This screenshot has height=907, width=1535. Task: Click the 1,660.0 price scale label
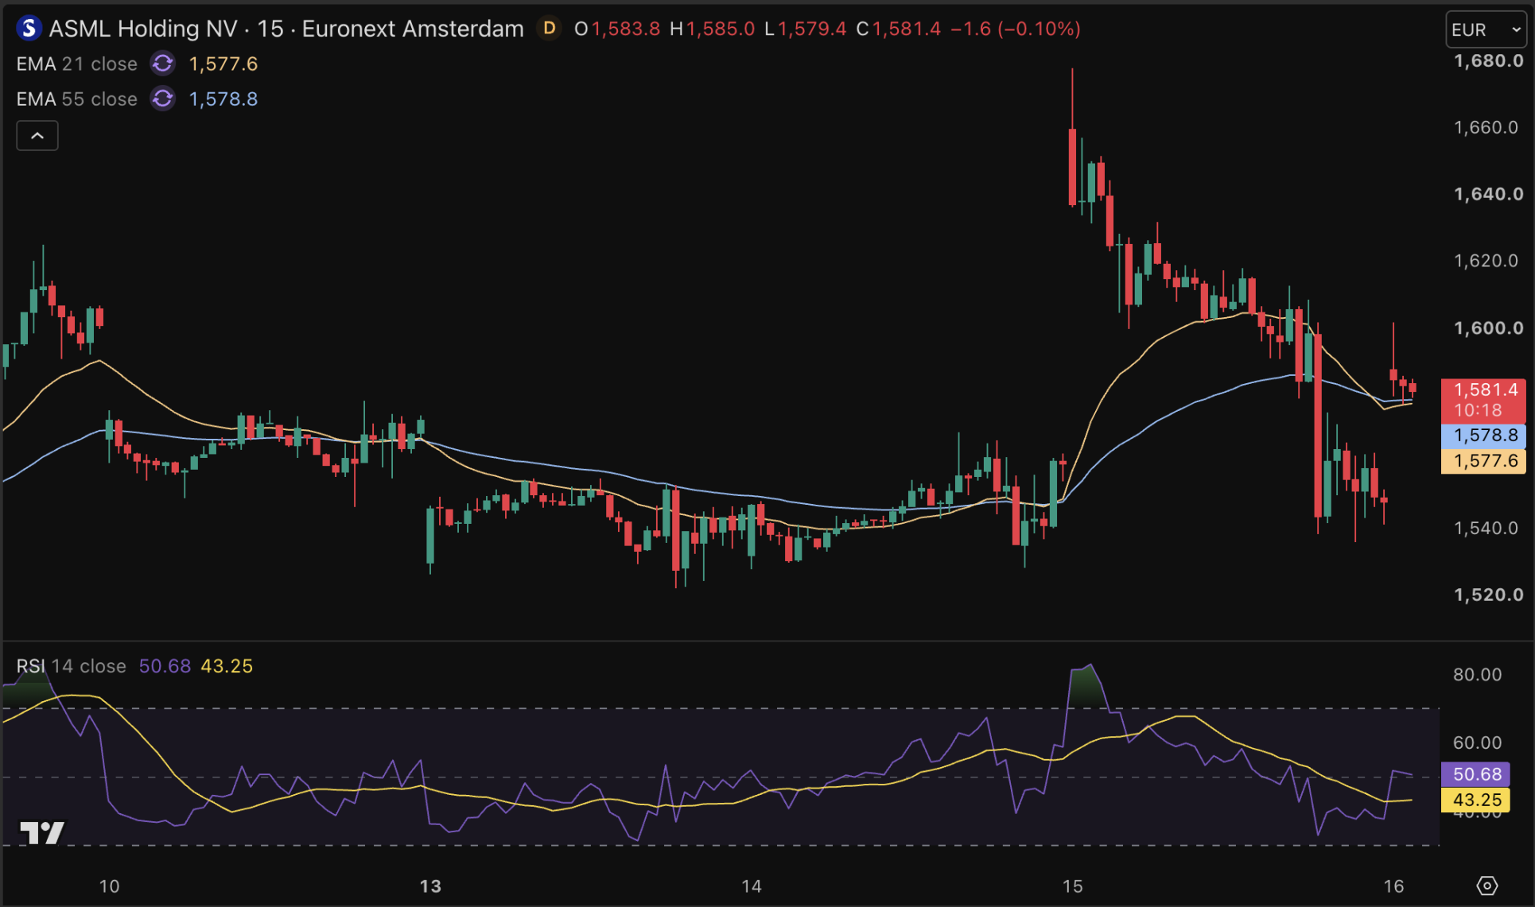(1486, 127)
